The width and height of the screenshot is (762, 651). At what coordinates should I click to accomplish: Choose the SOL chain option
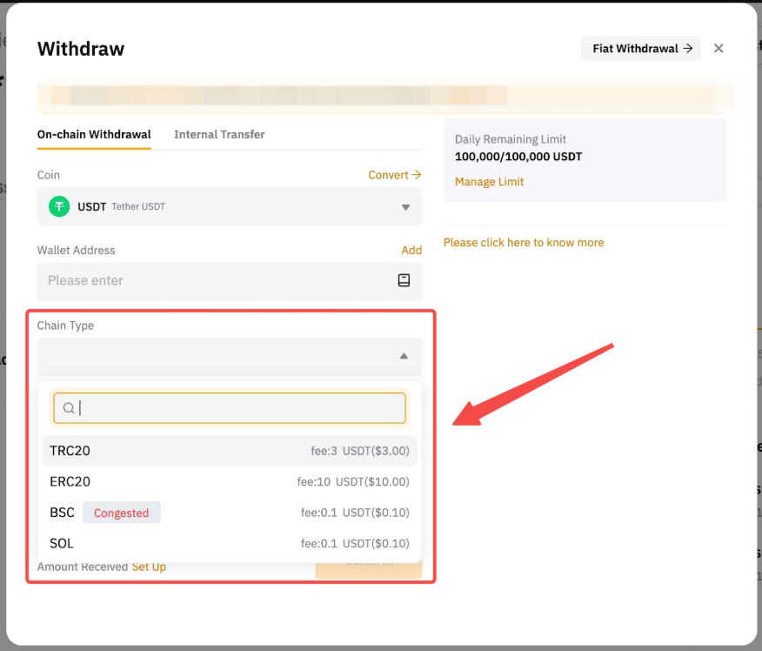click(62, 543)
